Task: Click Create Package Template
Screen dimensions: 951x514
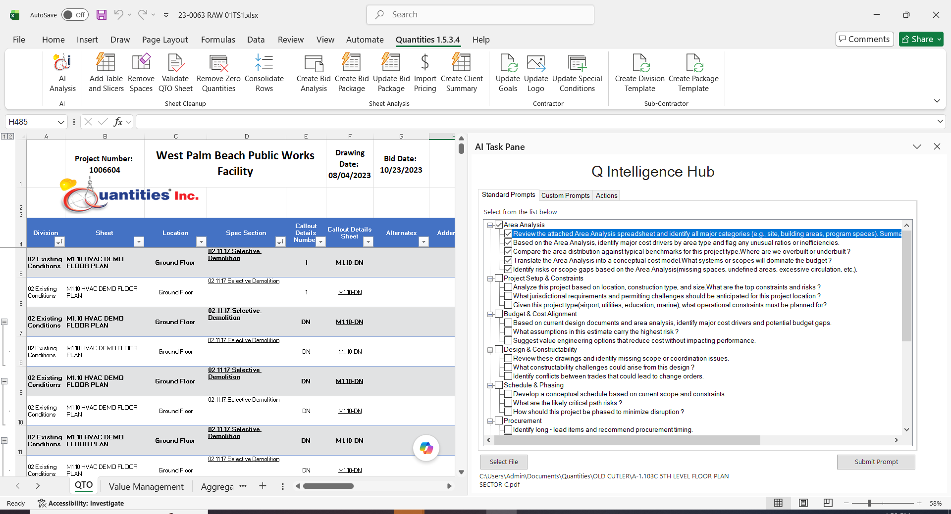Action: click(x=693, y=73)
